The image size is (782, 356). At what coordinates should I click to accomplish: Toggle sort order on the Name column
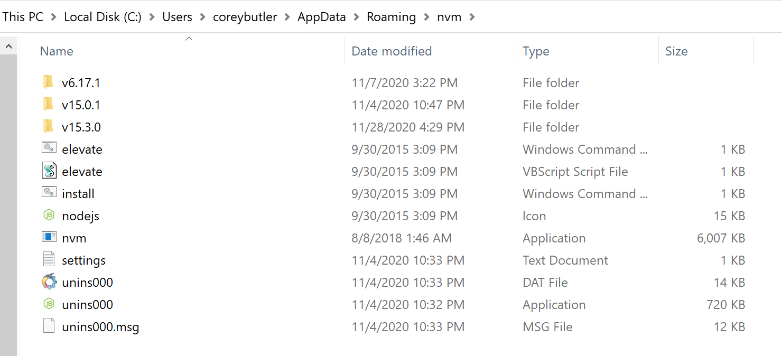(57, 51)
